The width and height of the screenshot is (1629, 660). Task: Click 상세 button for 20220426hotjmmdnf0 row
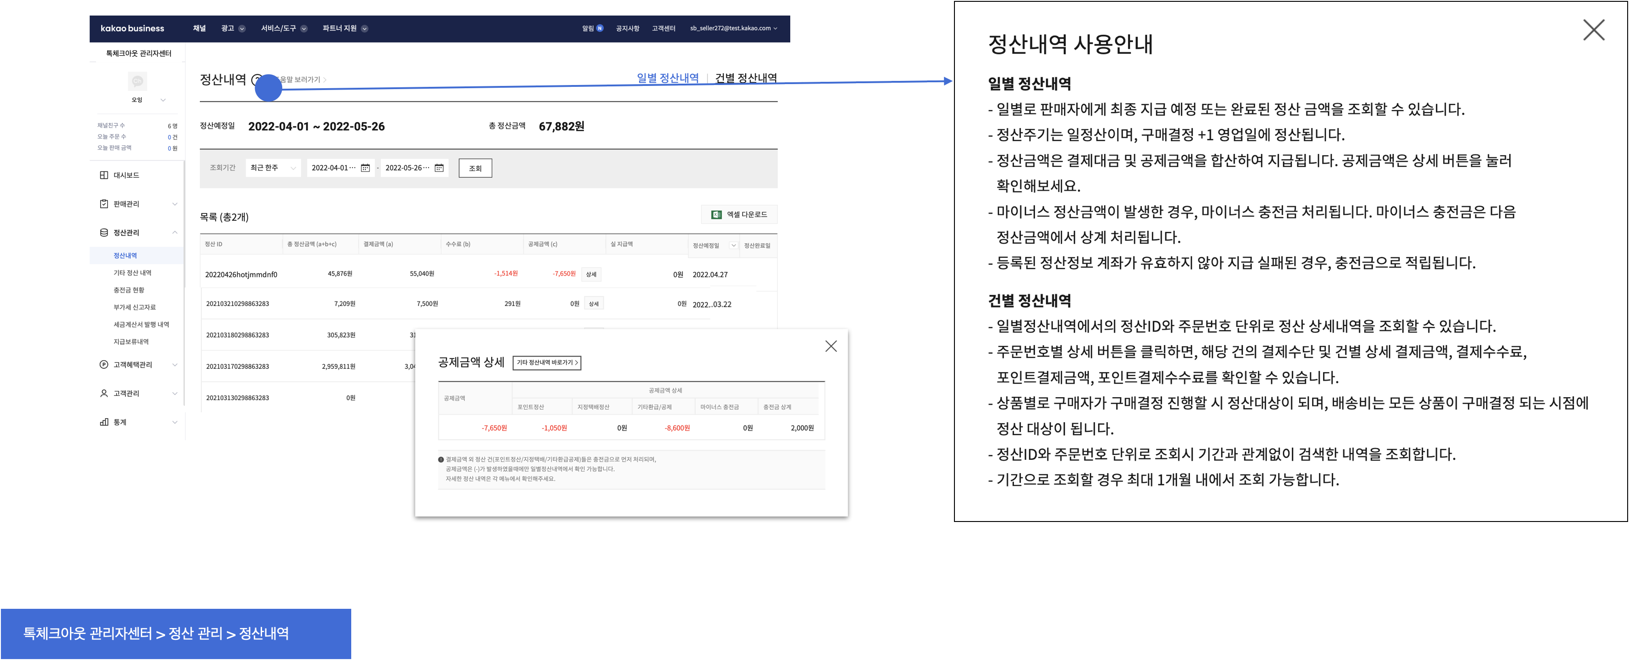click(591, 274)
